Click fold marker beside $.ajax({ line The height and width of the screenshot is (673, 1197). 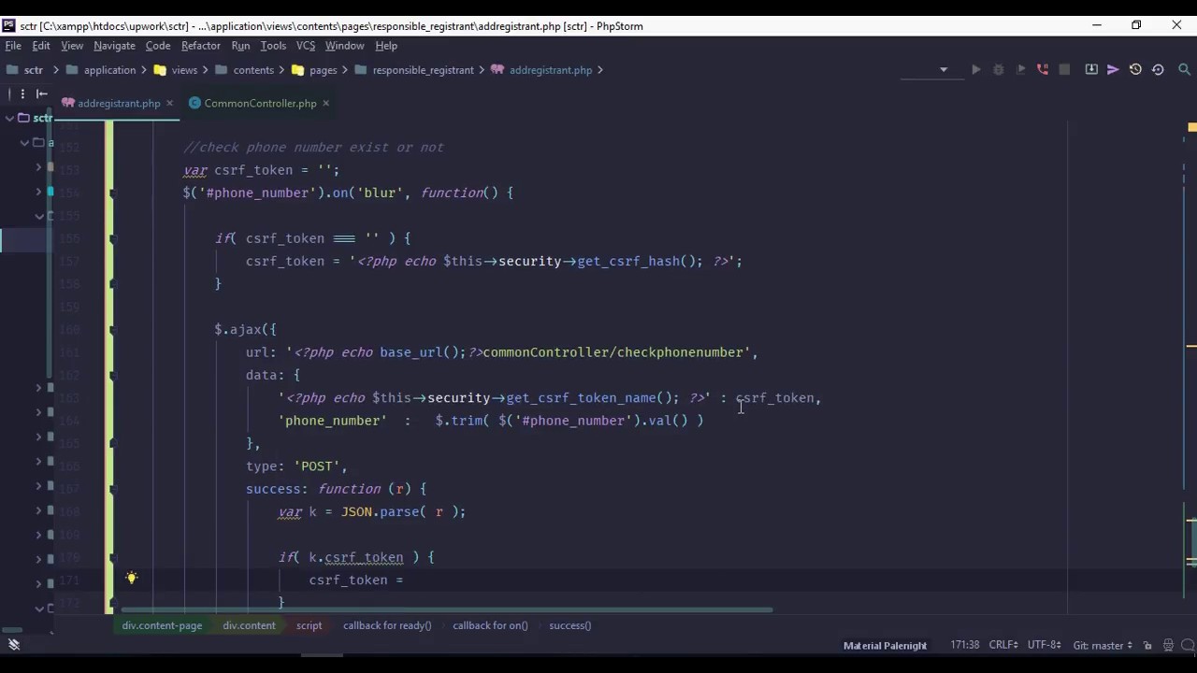coord(112,330)
